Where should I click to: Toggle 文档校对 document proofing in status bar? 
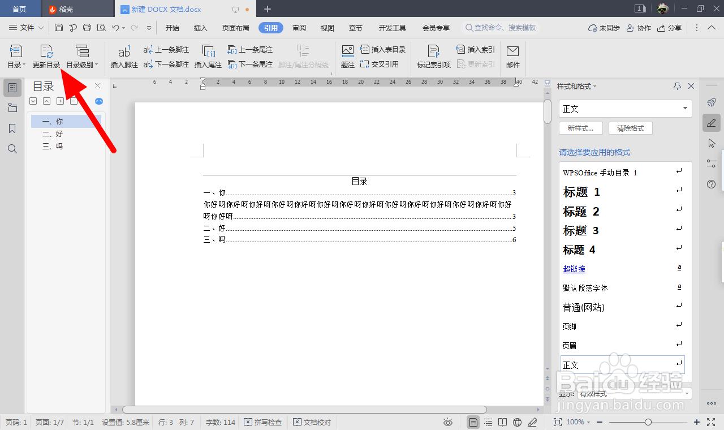312,422
